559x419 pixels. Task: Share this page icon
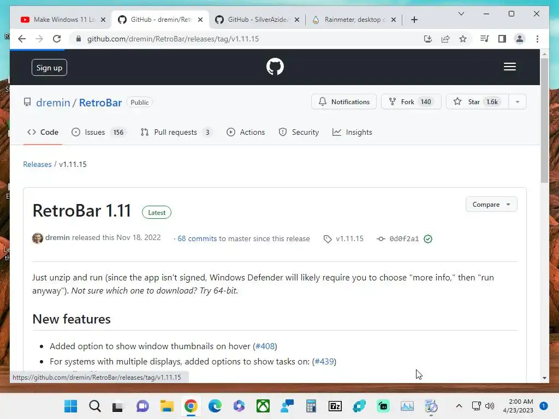point(445,39)
